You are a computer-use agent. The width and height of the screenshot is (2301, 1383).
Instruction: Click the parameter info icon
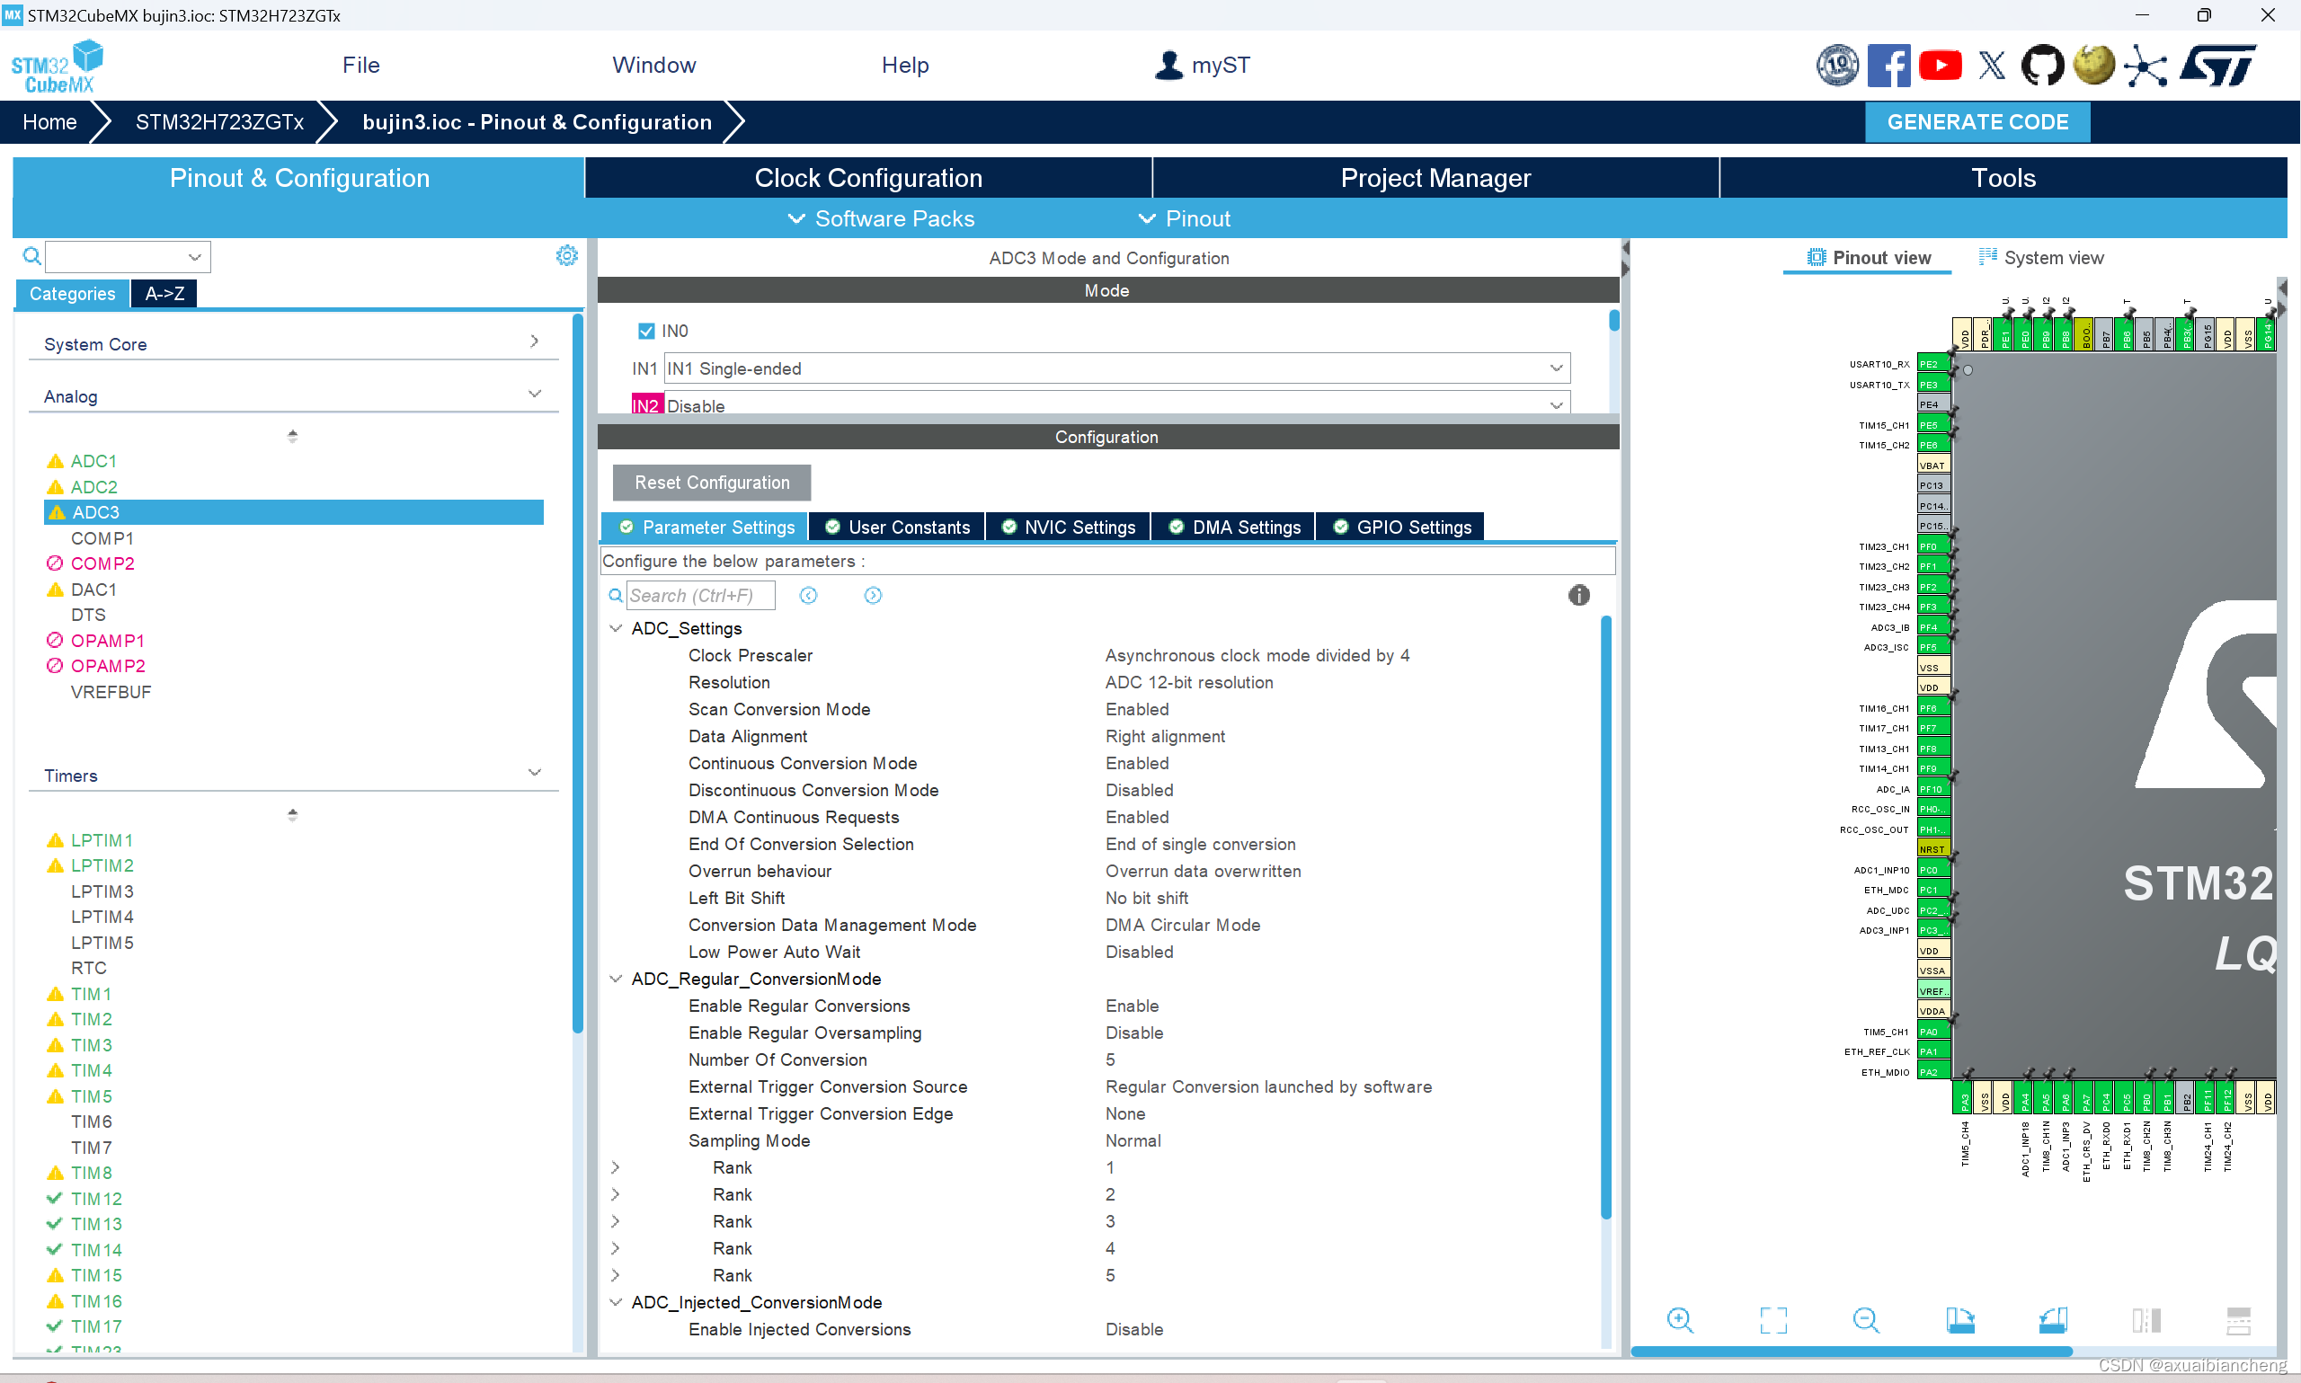pyautogui.click(x=1577, y=595)
